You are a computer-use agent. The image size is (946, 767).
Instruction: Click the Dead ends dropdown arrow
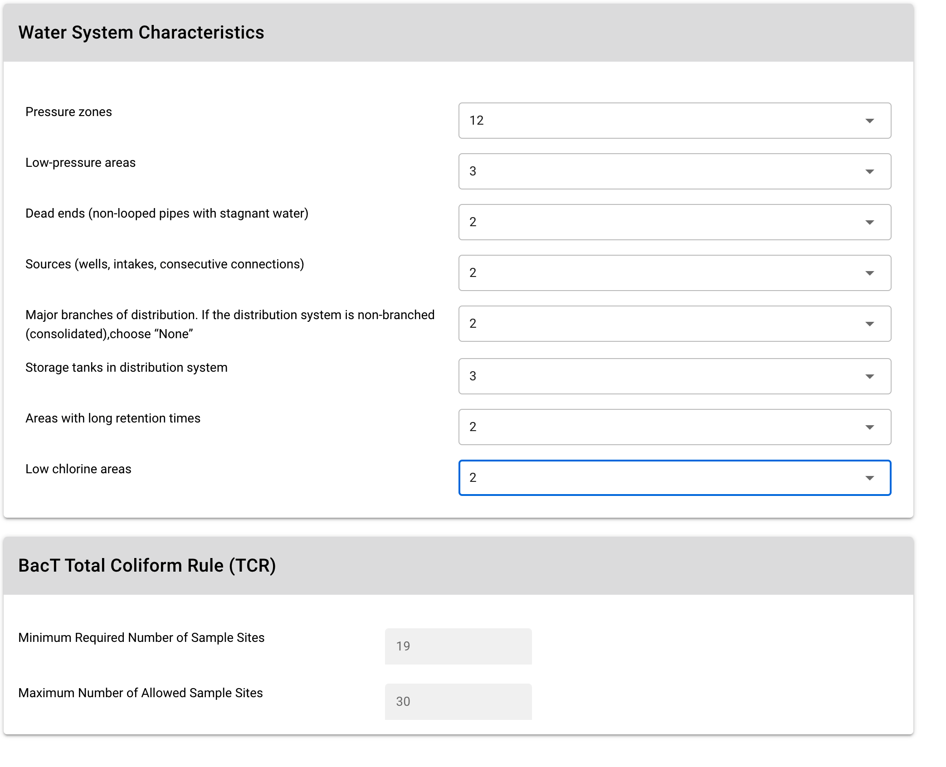click(869, 223)
